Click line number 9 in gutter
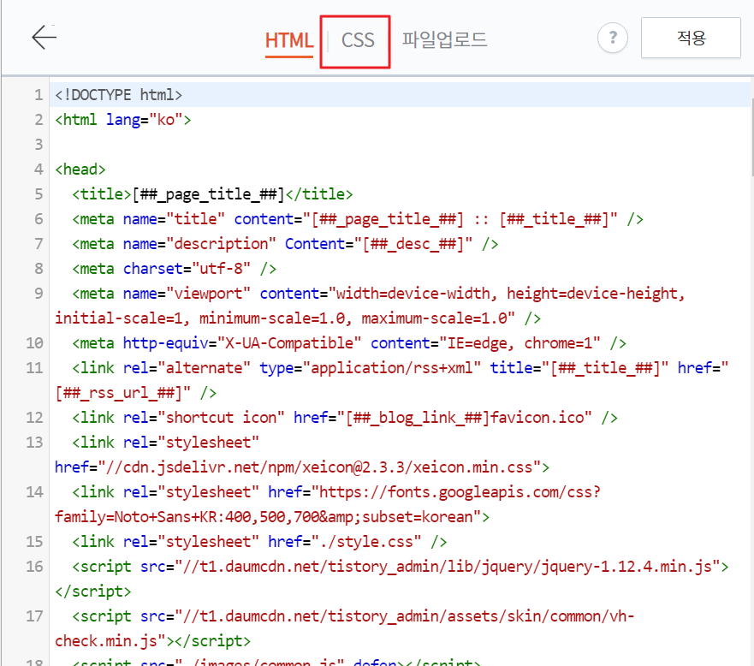 pos(39,294)
